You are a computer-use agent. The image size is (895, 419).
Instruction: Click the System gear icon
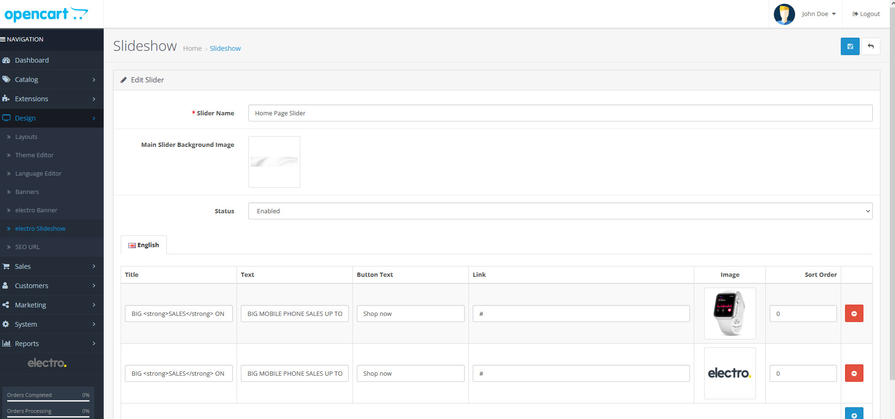[x=6, y=324]
